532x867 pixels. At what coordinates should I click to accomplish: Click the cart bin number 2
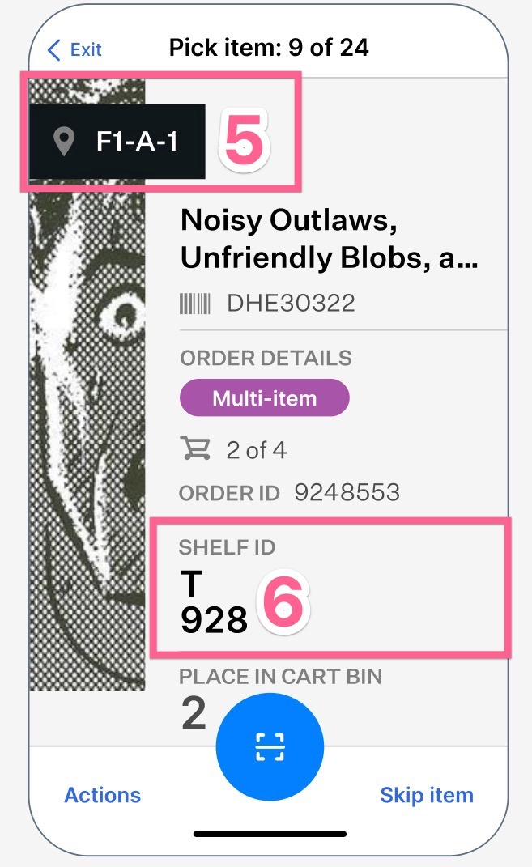coord(194,714)
